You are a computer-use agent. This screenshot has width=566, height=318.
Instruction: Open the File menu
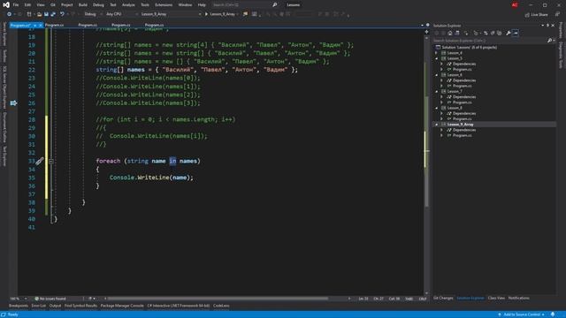[16, 5]
